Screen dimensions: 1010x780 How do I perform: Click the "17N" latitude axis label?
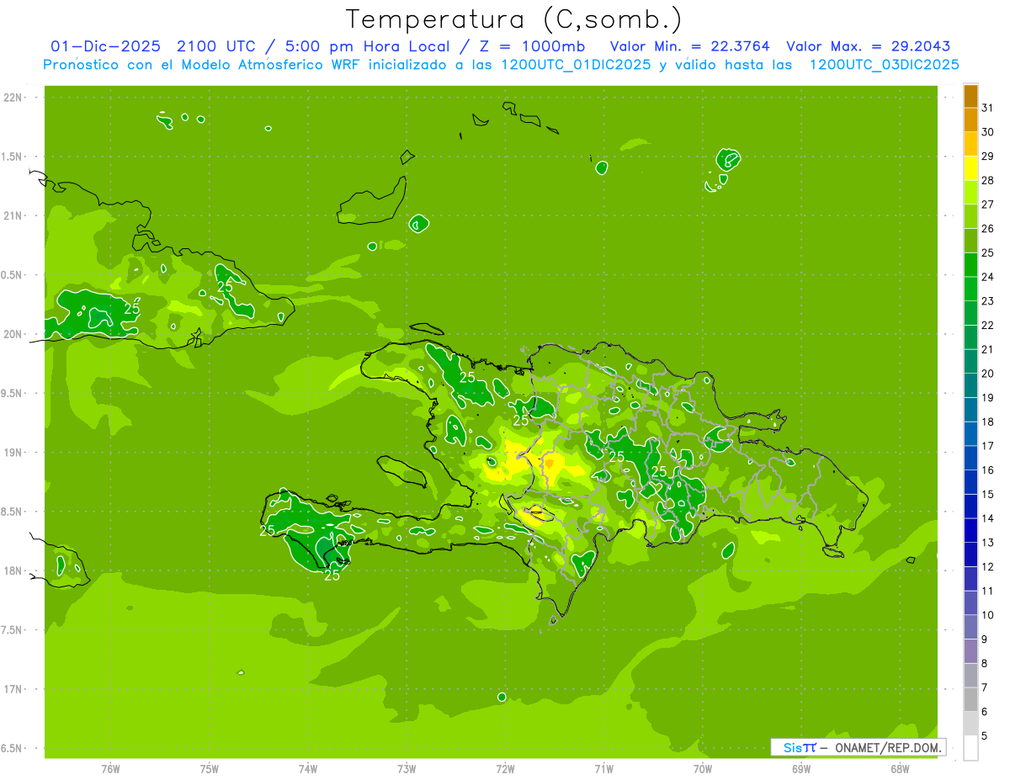14,689
